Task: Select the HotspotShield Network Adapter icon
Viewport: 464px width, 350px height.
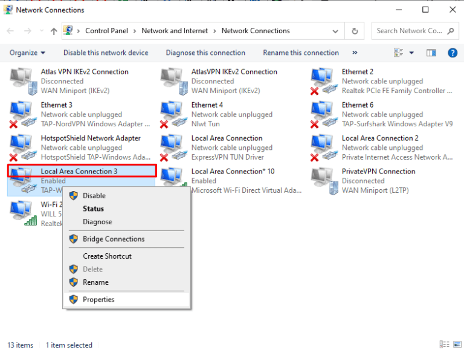Action: click(x=22, y=148)
